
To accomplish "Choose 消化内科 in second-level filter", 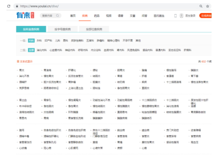I will (42, 50).
